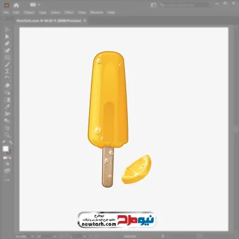Screen dimensions: 239x239
Task: Click the Arrange Documents icon
Action: tap(33, 5)
